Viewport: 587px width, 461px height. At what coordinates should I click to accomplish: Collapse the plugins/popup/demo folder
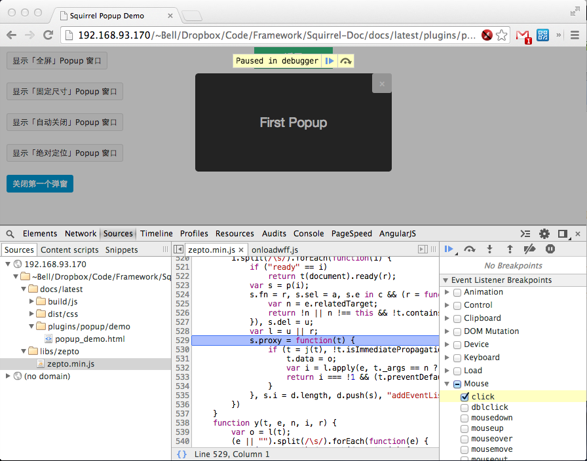31,327
